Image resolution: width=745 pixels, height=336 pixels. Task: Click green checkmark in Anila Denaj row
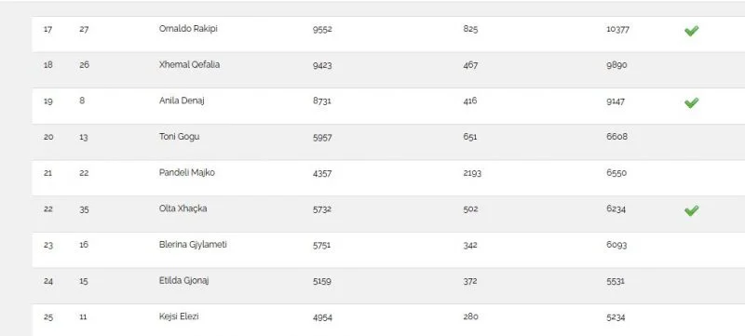pyautogui.click(x=691, y=102)
